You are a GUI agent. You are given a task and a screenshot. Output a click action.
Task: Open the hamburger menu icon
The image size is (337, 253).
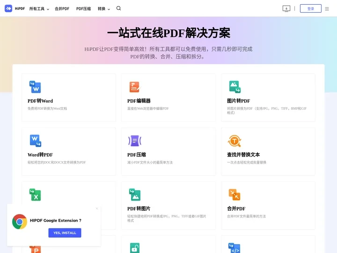[x=327, y=9]
